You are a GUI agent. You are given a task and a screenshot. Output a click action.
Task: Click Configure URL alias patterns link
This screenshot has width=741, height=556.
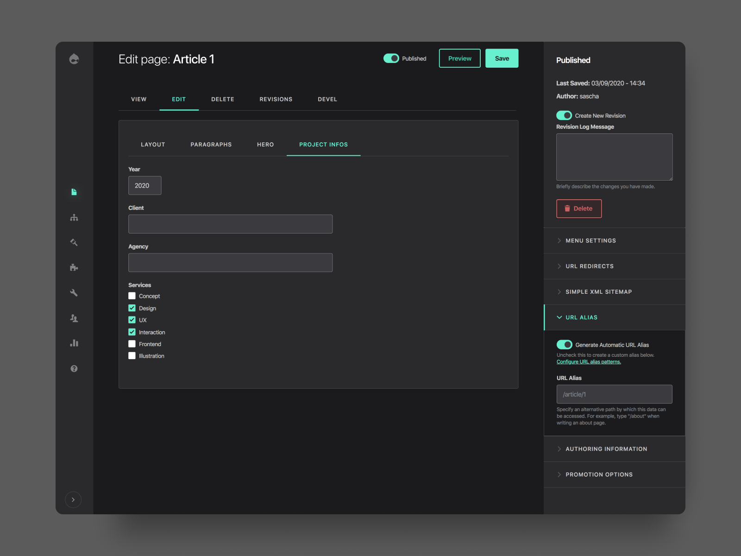point(589,361)
